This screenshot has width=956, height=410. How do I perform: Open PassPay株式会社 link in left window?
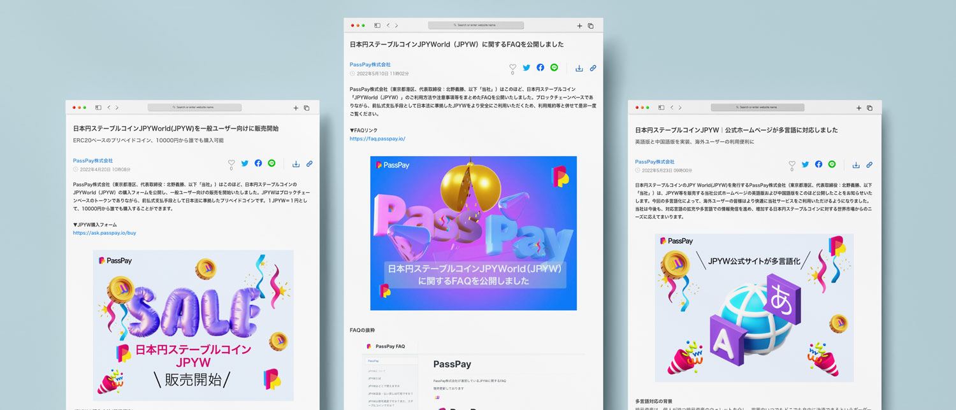click(93, 160)
